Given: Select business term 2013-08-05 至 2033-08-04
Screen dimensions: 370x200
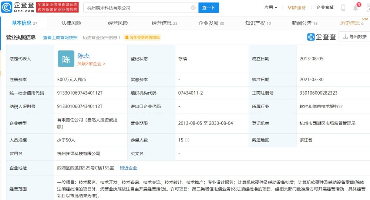Looking at the screenshot, I should coord(205,123).
